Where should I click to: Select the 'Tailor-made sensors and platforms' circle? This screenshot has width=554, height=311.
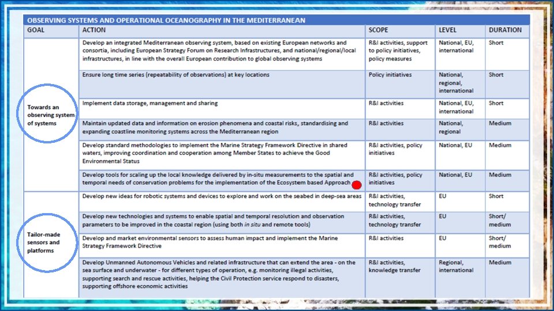(47, 243)
